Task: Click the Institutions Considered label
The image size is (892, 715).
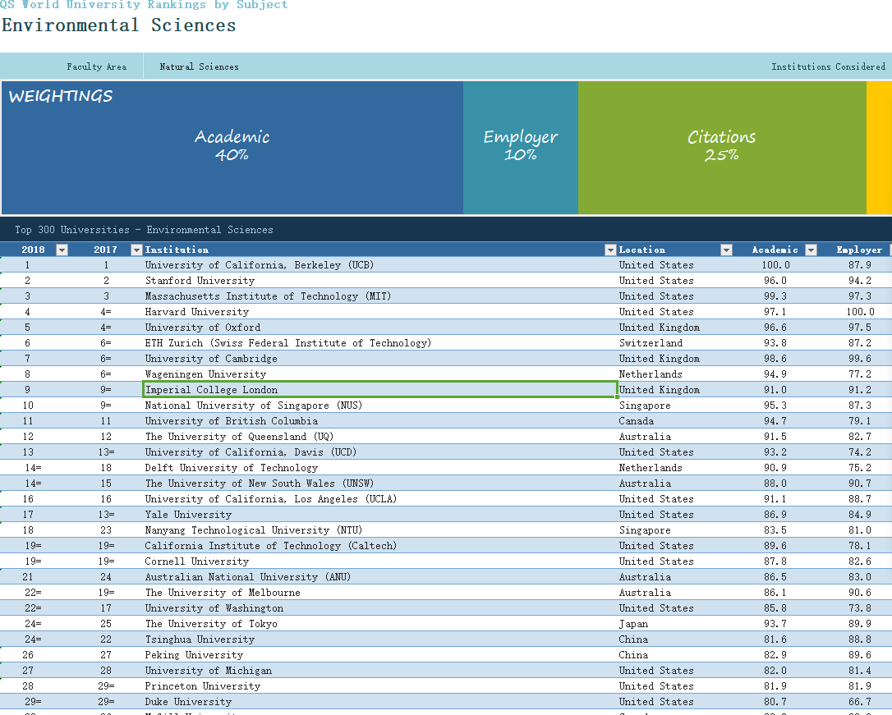Action: coord(828,66)
